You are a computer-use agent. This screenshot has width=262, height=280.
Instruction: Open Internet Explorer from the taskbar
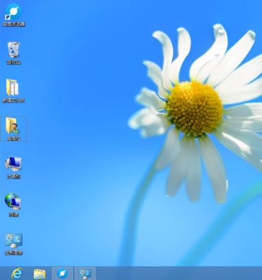17,273
